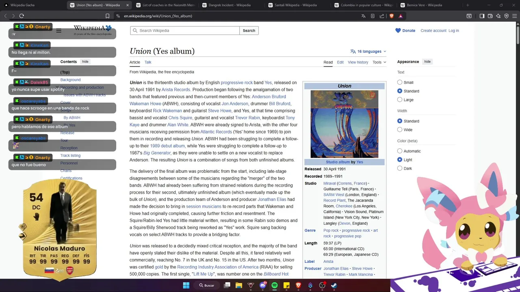Open Leo AI sparkle icon
This screenshot has width=520, height=292.
point(498,16)
